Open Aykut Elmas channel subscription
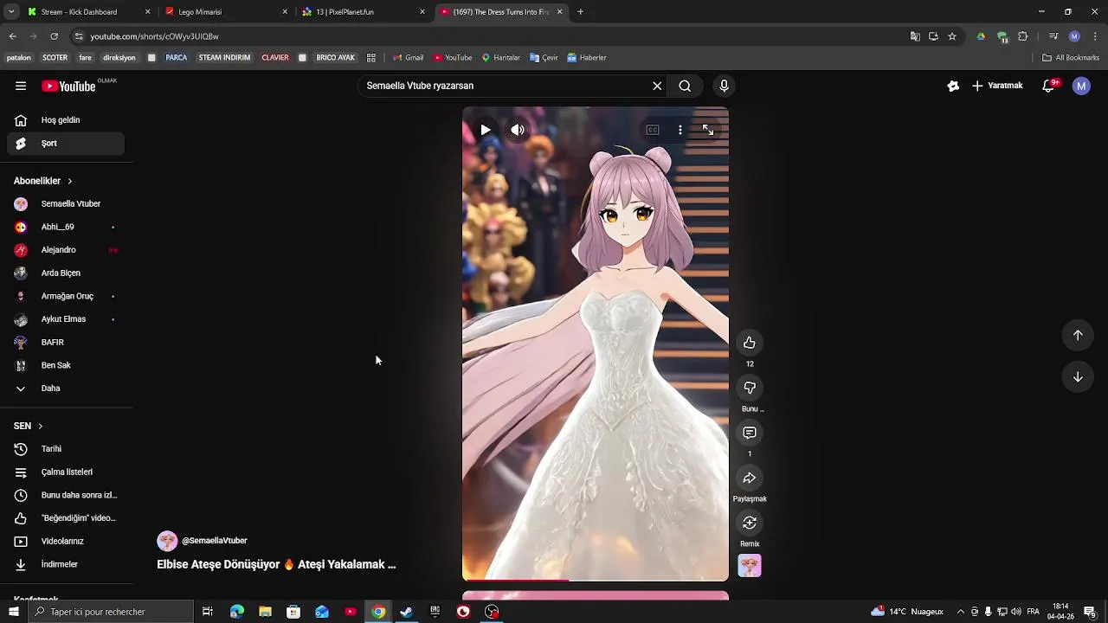 click(x=66, y=319)
